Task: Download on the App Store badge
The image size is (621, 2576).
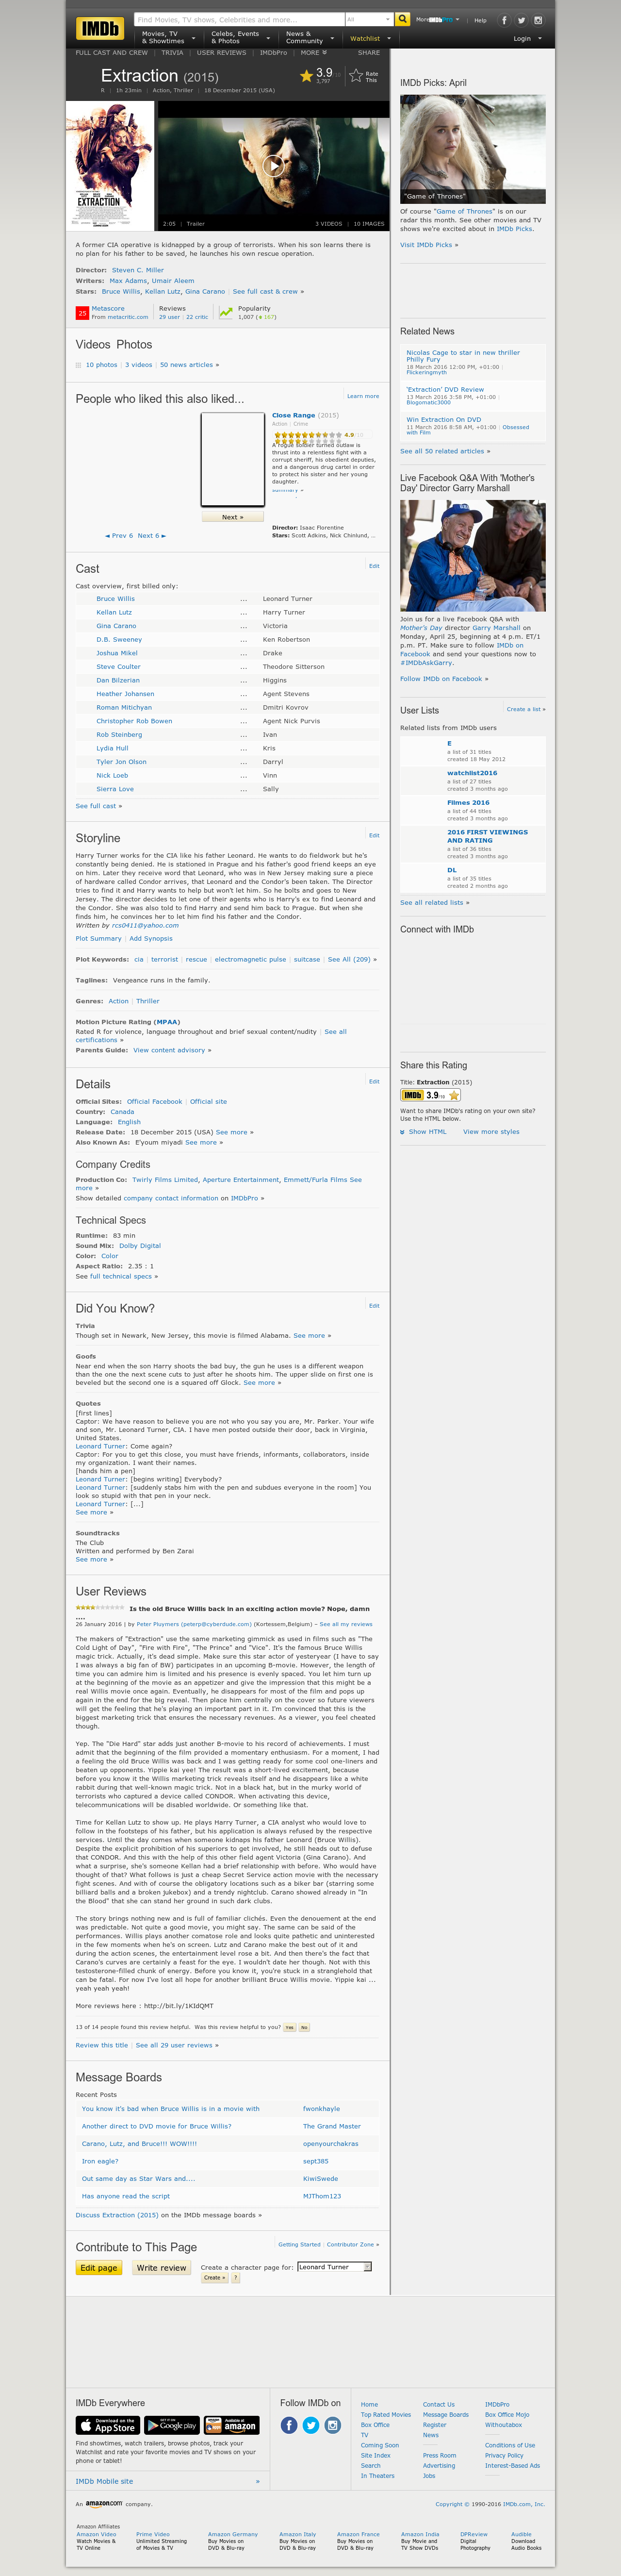Action: (x=108, y=2425)
